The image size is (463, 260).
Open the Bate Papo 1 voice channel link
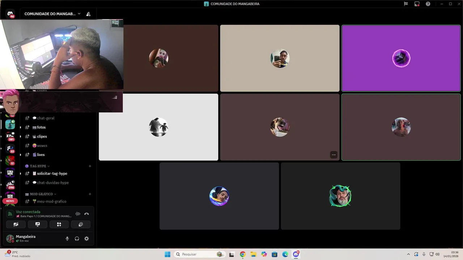(x=44, y=216)
